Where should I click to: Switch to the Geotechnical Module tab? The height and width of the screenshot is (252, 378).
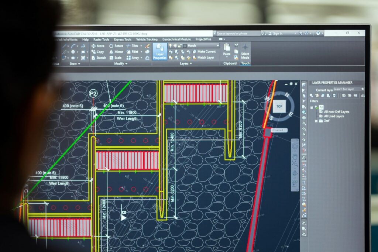pos(176,39)
